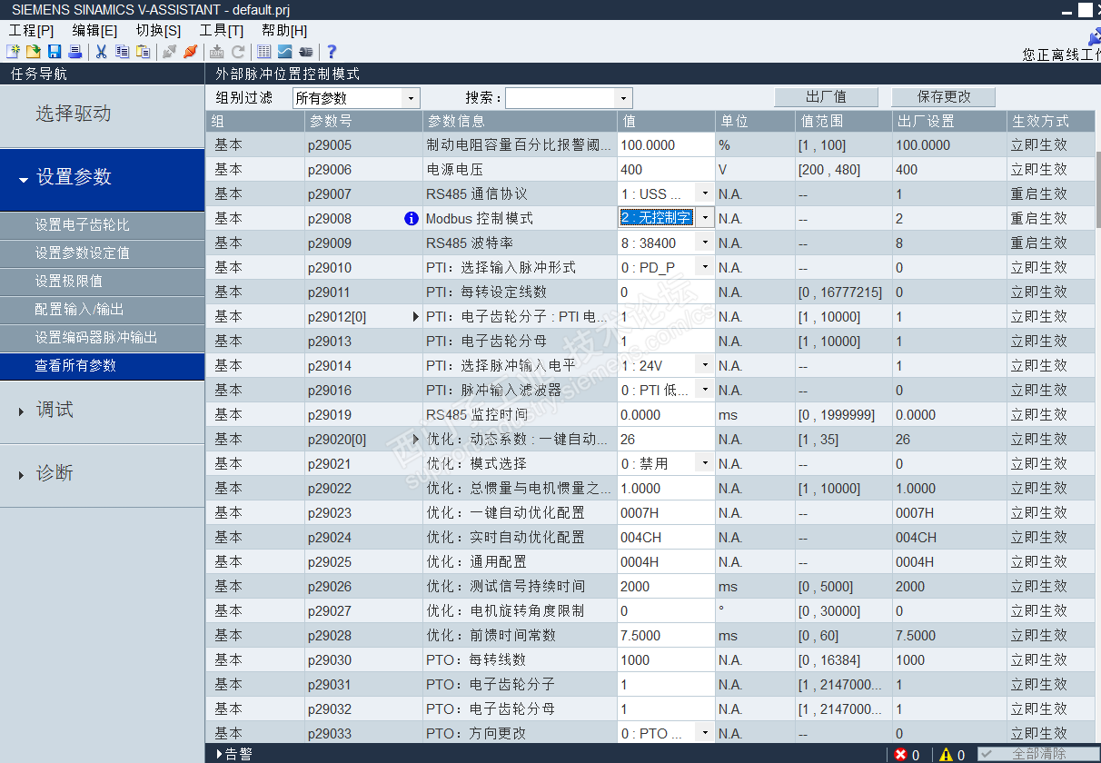Open the 工具[T] menu
Viewport: 1101px width, 763px height.
pos(222,30)
